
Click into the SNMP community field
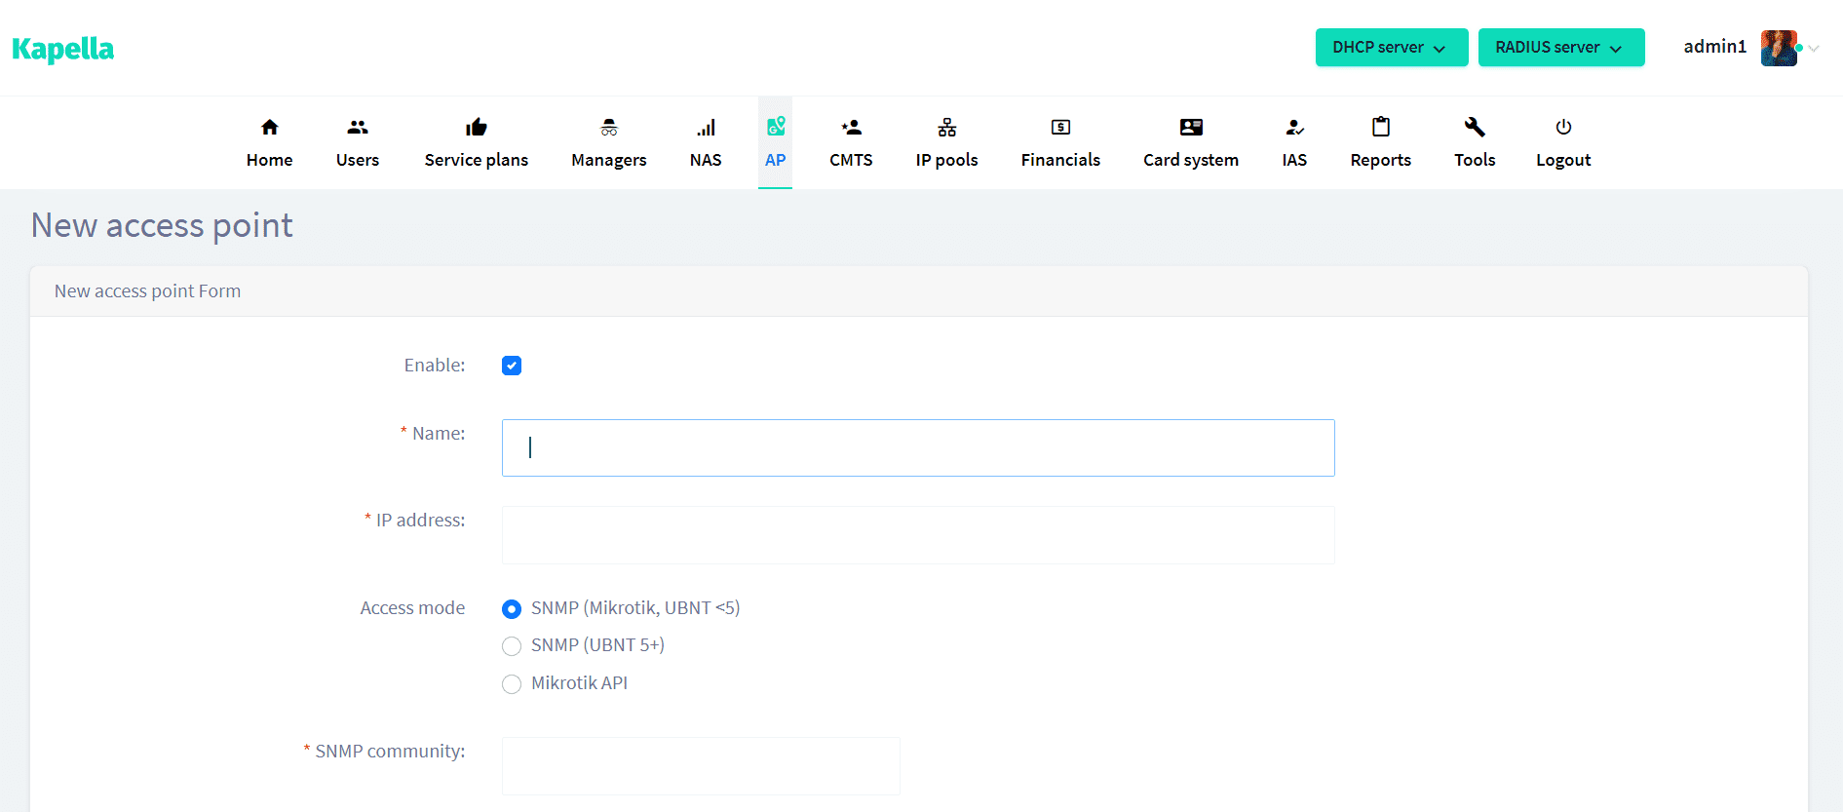click(x=700, y=766)
